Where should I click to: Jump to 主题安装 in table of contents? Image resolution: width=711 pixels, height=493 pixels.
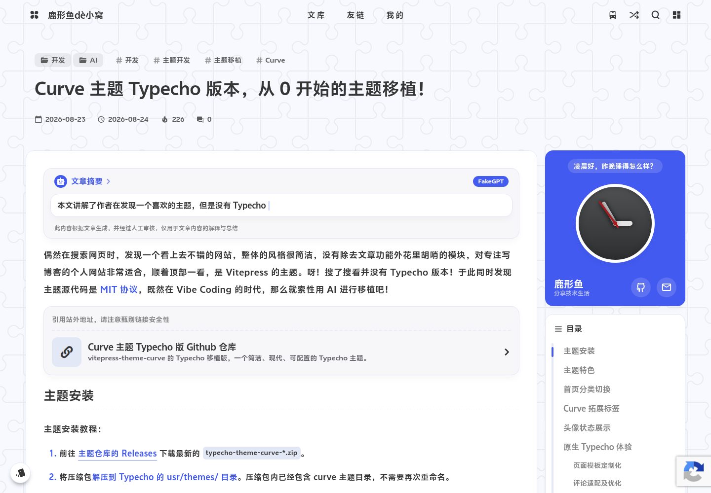(579, 351)
